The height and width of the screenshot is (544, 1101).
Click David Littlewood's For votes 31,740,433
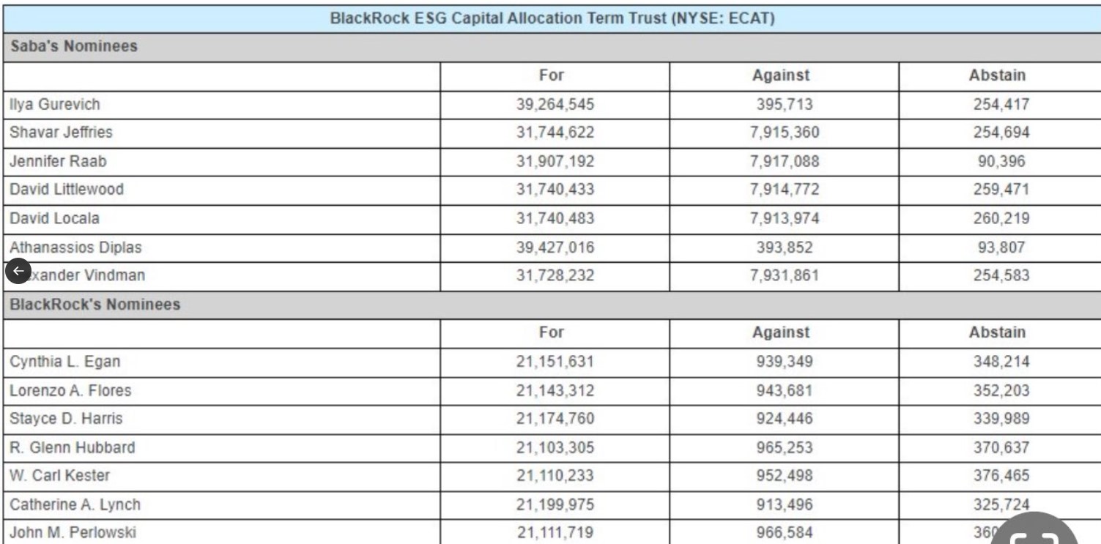[555, 190]
